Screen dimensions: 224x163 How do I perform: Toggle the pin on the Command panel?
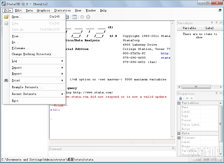point(173,148)
